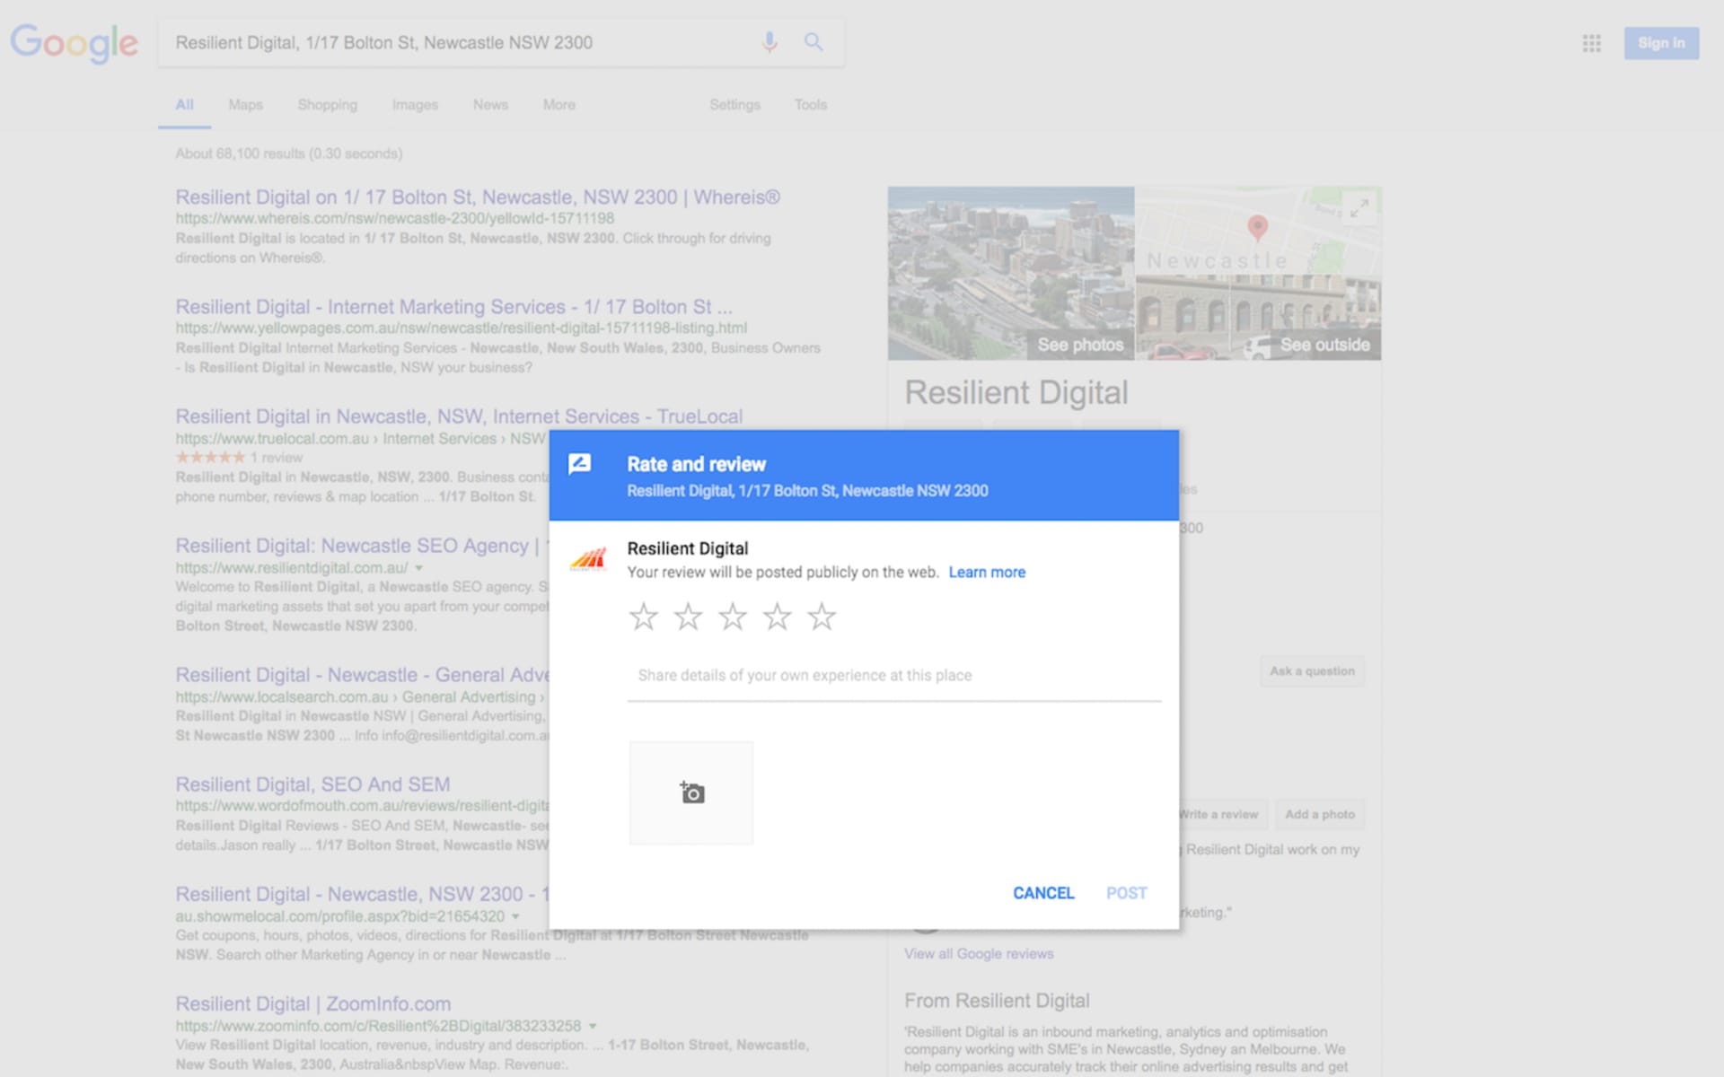Click the Google logo
This screenshot has width=1724, height=1077.
(x=74, y=43)
